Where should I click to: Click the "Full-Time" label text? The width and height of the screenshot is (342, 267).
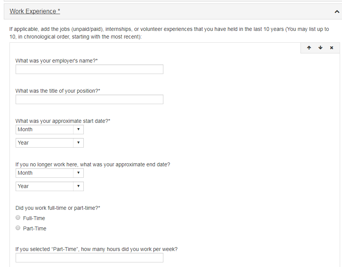(x=34, y=218)
